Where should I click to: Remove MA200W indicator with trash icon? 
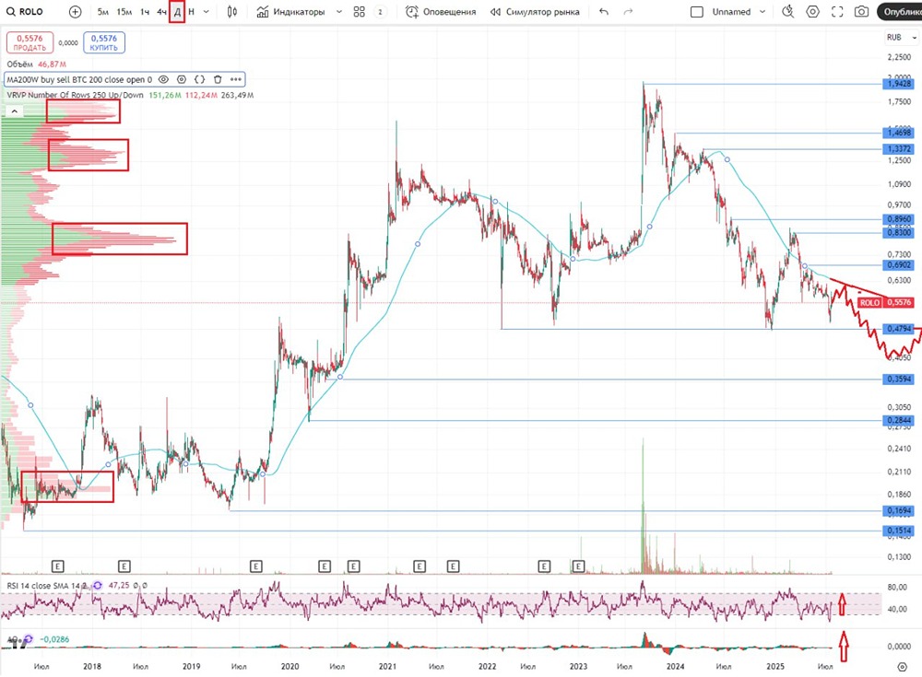coord(218,79)
